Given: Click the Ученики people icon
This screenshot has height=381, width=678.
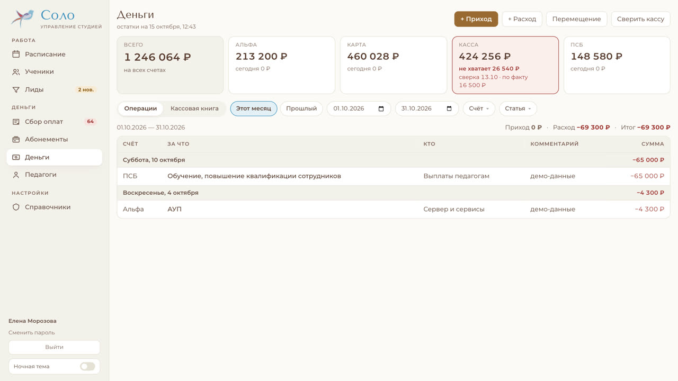Looking at the screenshot, I should point(16,71).
